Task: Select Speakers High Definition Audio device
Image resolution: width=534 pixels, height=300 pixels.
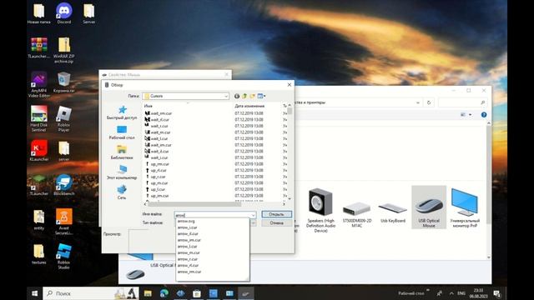Action: coord(320,210)
